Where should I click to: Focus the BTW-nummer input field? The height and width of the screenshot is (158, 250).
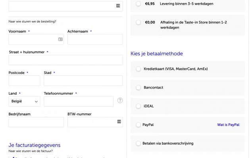click(x=95, y=122)
